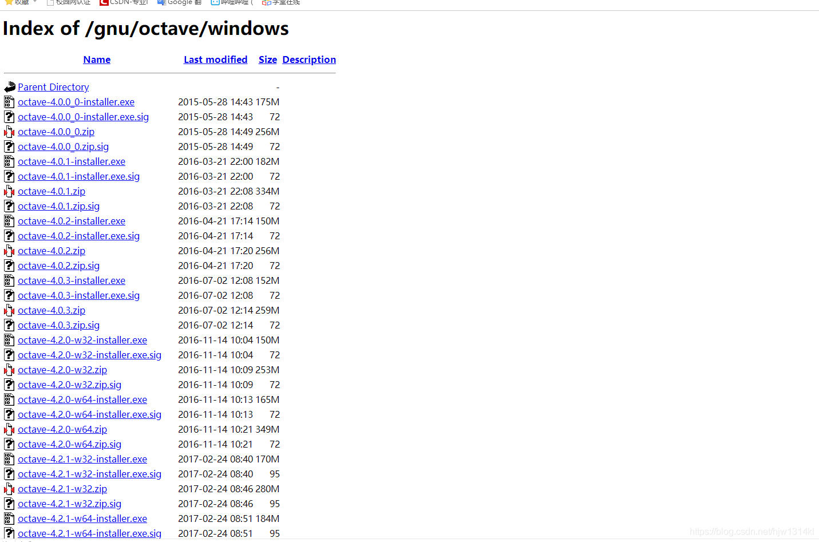Click the unknown-file icon beside octave-4.2.0-w64.zip.sig
The image size is (819, 542).
(9, 444)
